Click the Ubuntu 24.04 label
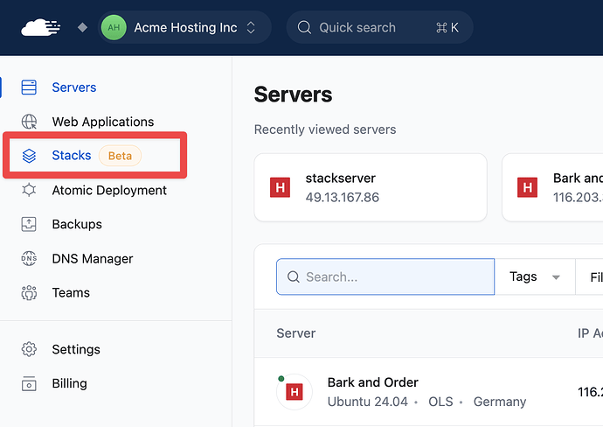The width and height of the screenshot is (603, 427). 367,402
